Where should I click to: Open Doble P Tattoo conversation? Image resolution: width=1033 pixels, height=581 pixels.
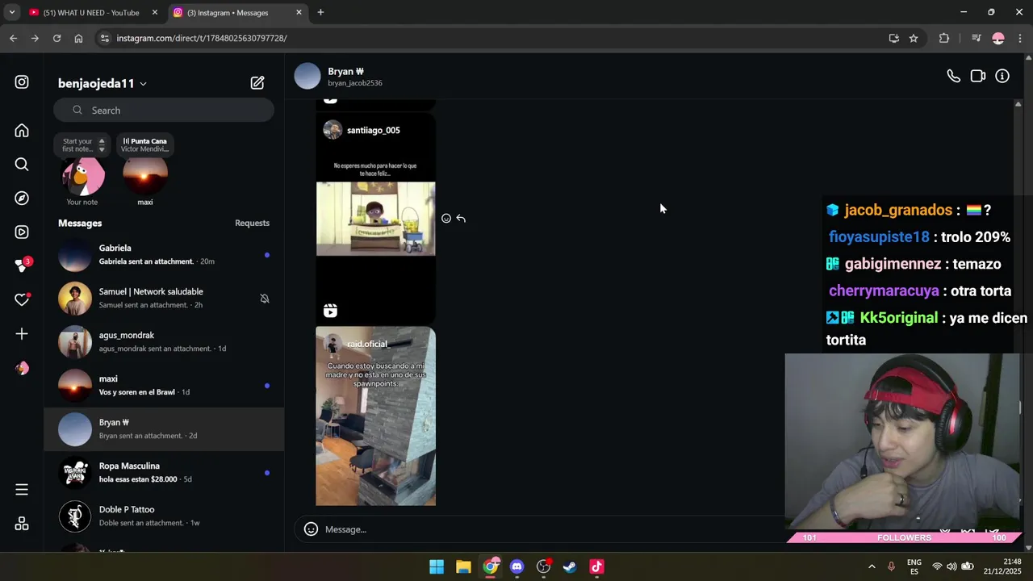(x=164, y=516)
